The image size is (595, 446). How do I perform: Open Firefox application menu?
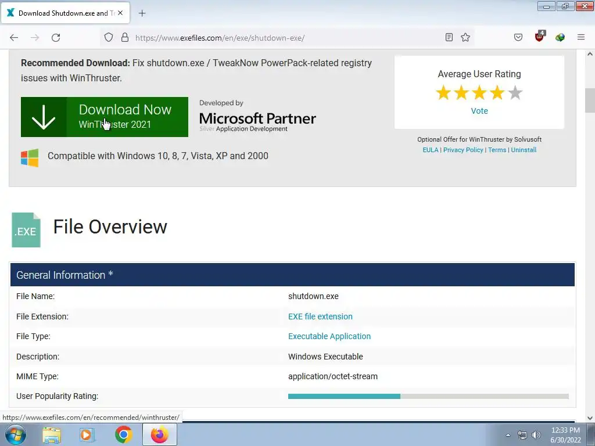(581, 37)
